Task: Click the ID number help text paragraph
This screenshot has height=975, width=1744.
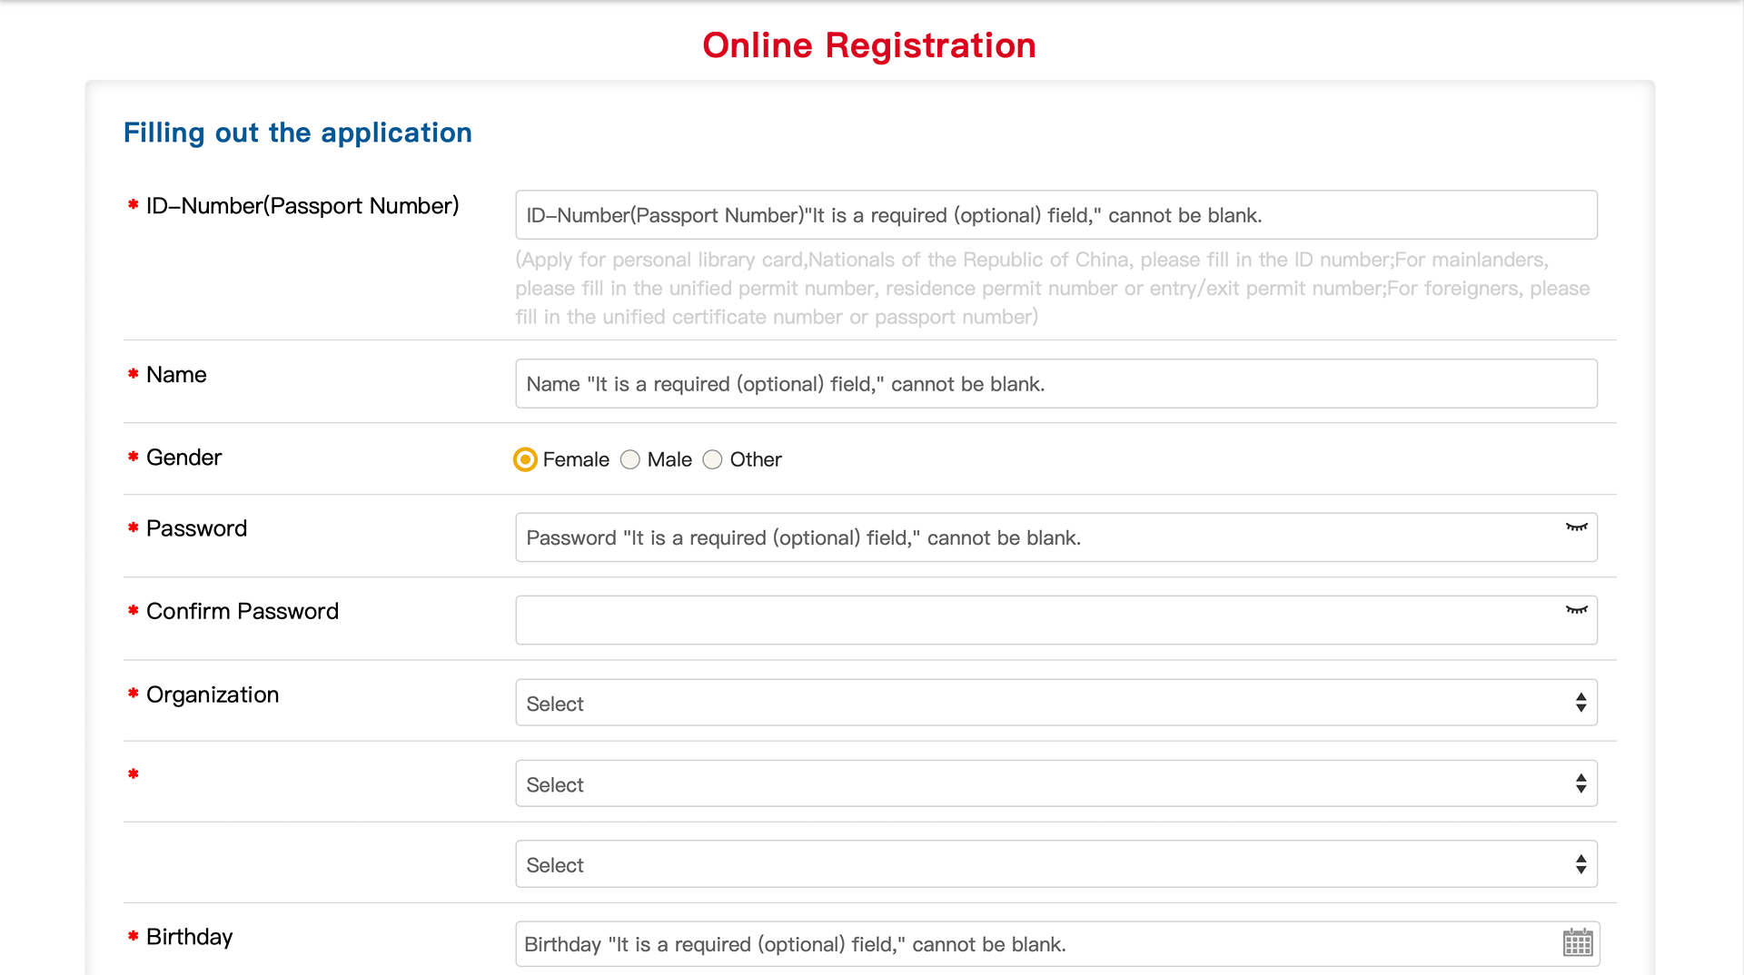Action: pos(1052,289)
